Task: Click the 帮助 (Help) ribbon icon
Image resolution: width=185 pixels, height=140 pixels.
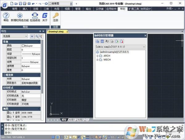Action: pos(6,16)
